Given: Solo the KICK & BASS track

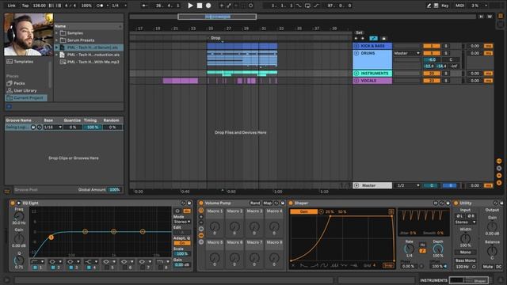Looking at the screenshot, I should pyautogui.click(x=445, y=46).
